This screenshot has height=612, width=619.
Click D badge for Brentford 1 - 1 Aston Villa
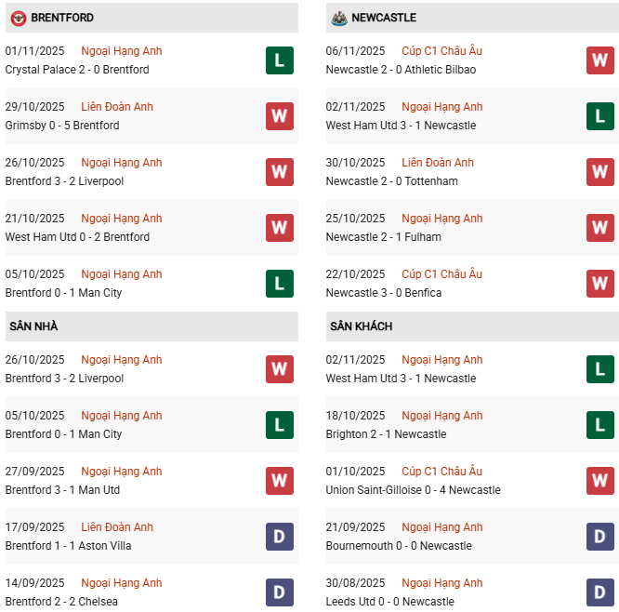(x=279, y=537)
